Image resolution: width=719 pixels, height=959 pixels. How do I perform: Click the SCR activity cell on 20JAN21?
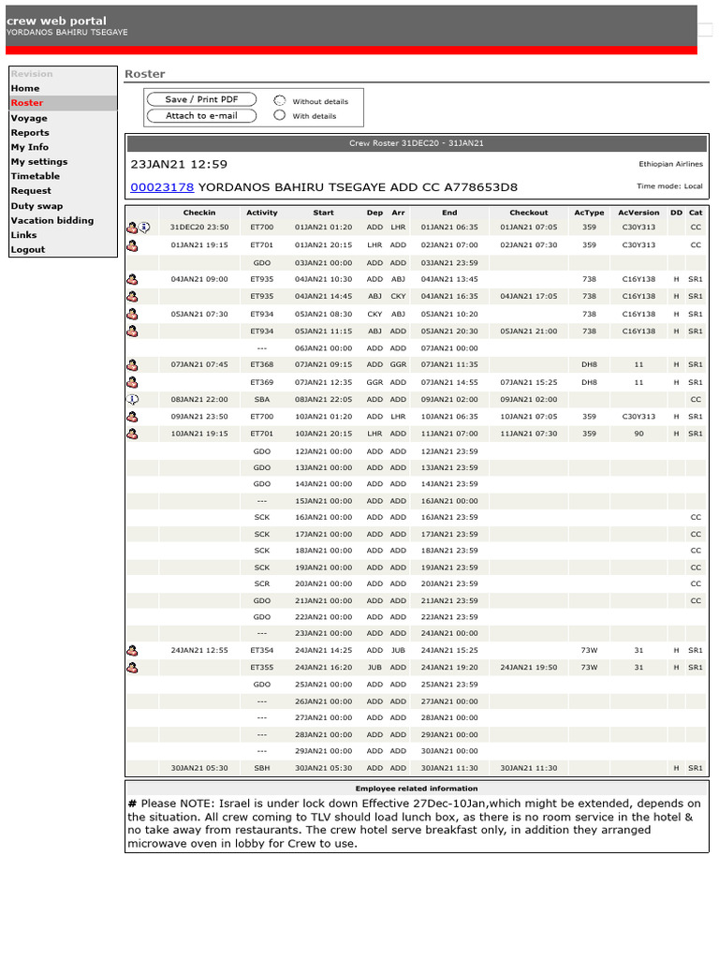point(262,584)
